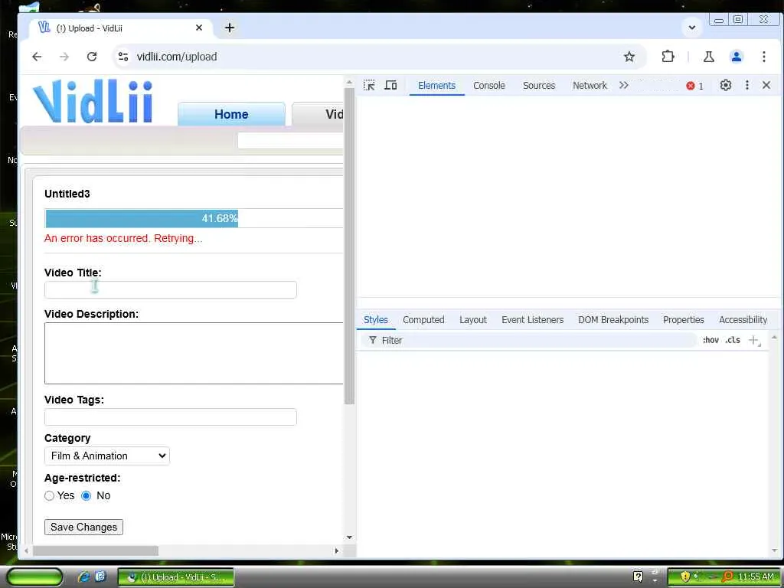Select the DOM Breakpoints pane tab
Image resolution: width=784 pixels, height=588 pixels.
pyautogui.click(x=613, y=319)
